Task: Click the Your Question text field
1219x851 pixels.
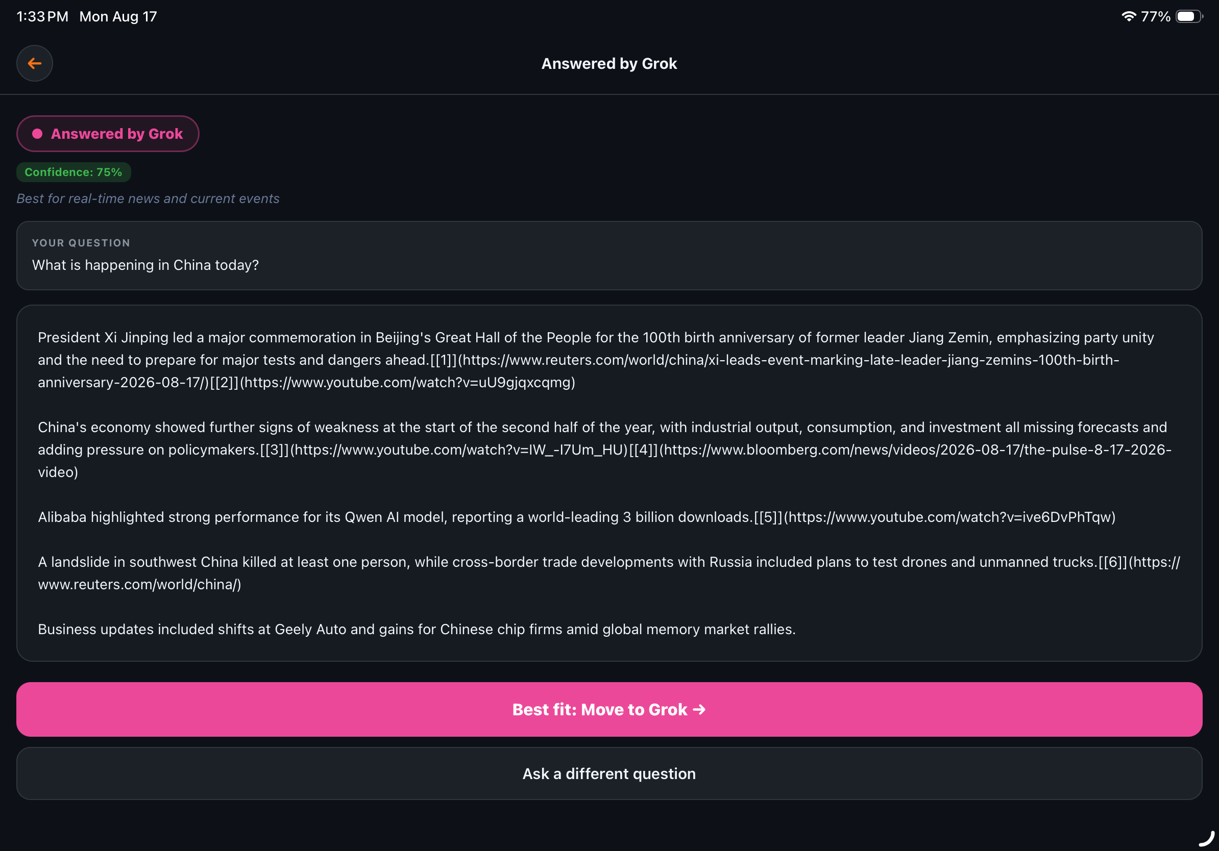Action: pyautogui.click(x=609, y=256)
